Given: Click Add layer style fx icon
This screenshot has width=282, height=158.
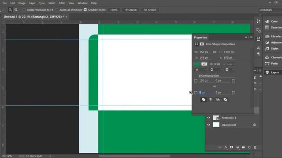Looking at the screenshot, I should pyautogui.click(x=226, y=147).
